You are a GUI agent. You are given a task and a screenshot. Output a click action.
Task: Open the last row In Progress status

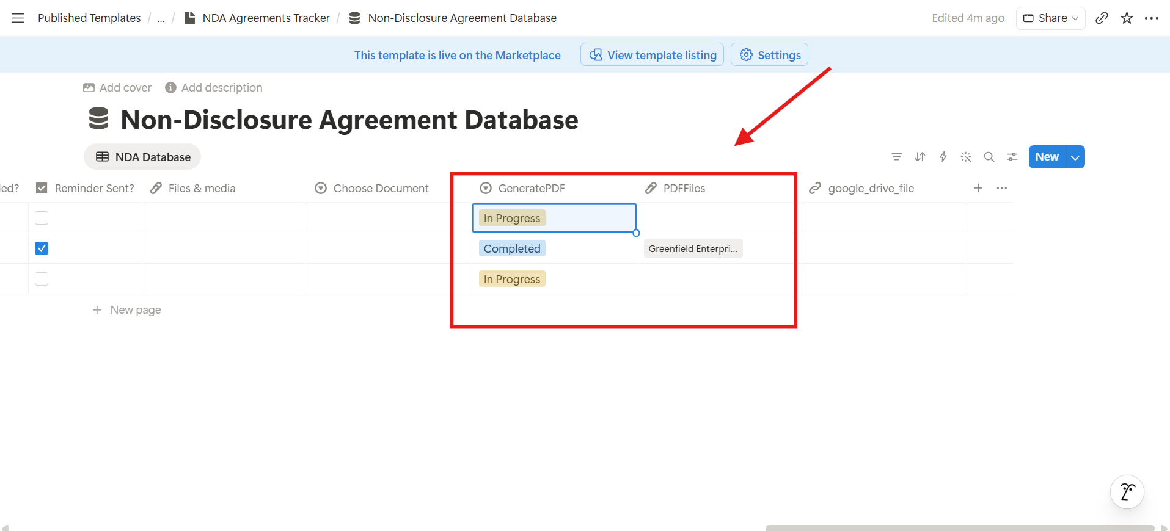(x=554, y=279)
